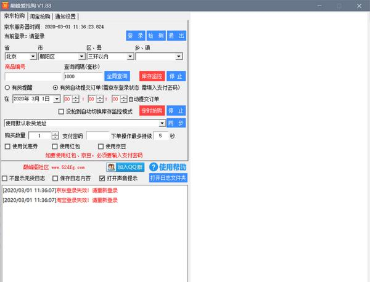
Task: Click the red 定时抢购 button
Action: 152,110
